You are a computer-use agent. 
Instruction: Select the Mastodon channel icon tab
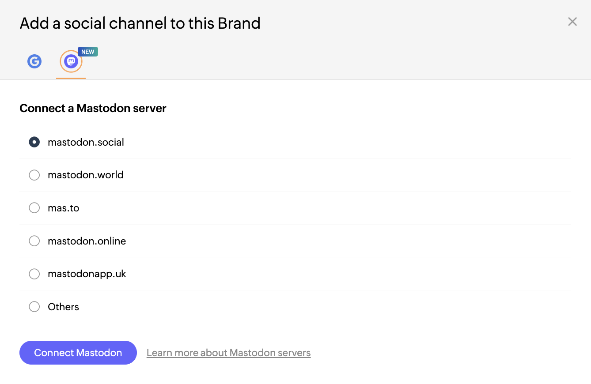click(71, 62)
